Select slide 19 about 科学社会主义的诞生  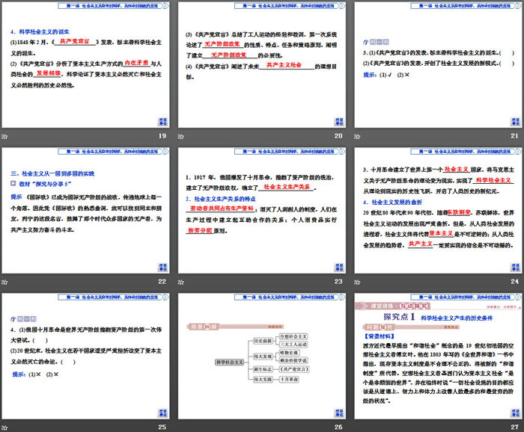(86, 64)
